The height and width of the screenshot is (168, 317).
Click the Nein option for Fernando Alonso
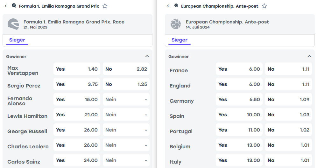(x=126, y=99)
